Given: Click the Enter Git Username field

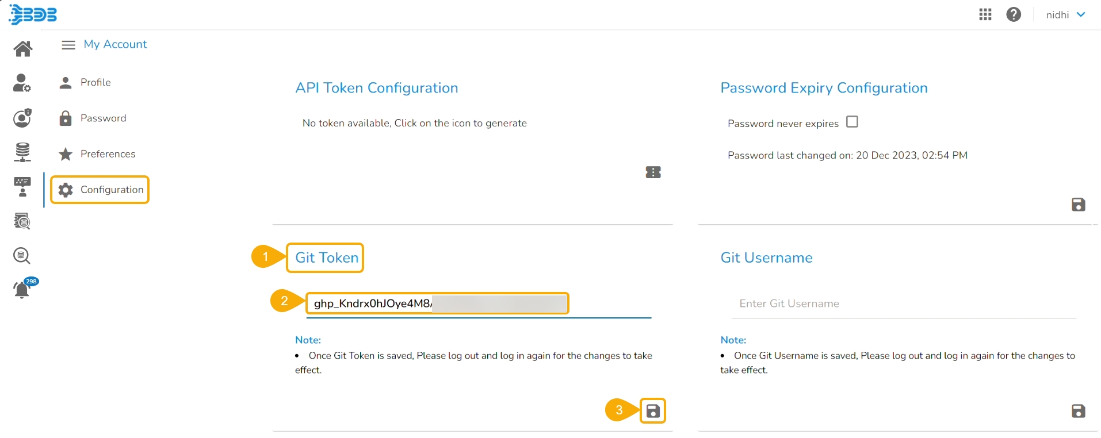Looking at the screenshot, I should [x=903, y=303].
